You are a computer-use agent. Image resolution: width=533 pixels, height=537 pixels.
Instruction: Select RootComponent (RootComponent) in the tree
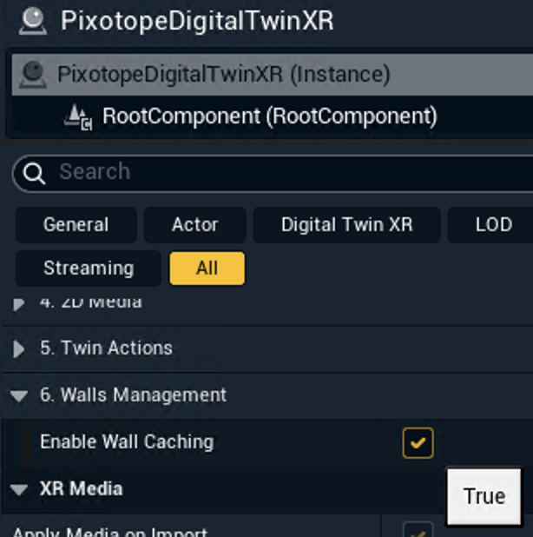click(273, 116)
